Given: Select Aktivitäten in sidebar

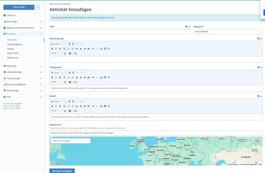Looking at the screenshot, I should 12,40.
